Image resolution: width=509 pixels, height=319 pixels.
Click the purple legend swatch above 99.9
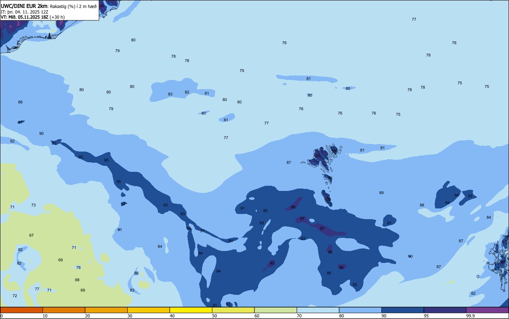(x=487, y=310)
